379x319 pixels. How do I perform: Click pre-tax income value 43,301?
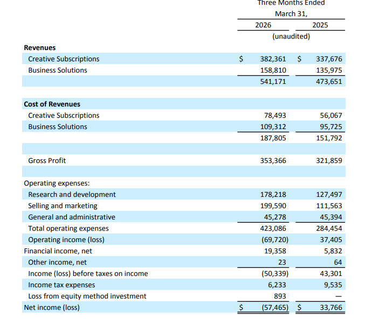pos(331,274)
